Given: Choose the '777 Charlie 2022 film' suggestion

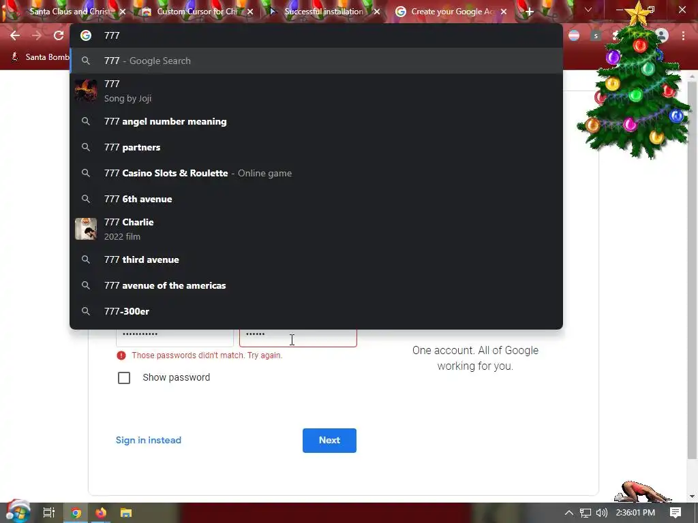Looking at the screenshot, I should [x=316, y=229].
